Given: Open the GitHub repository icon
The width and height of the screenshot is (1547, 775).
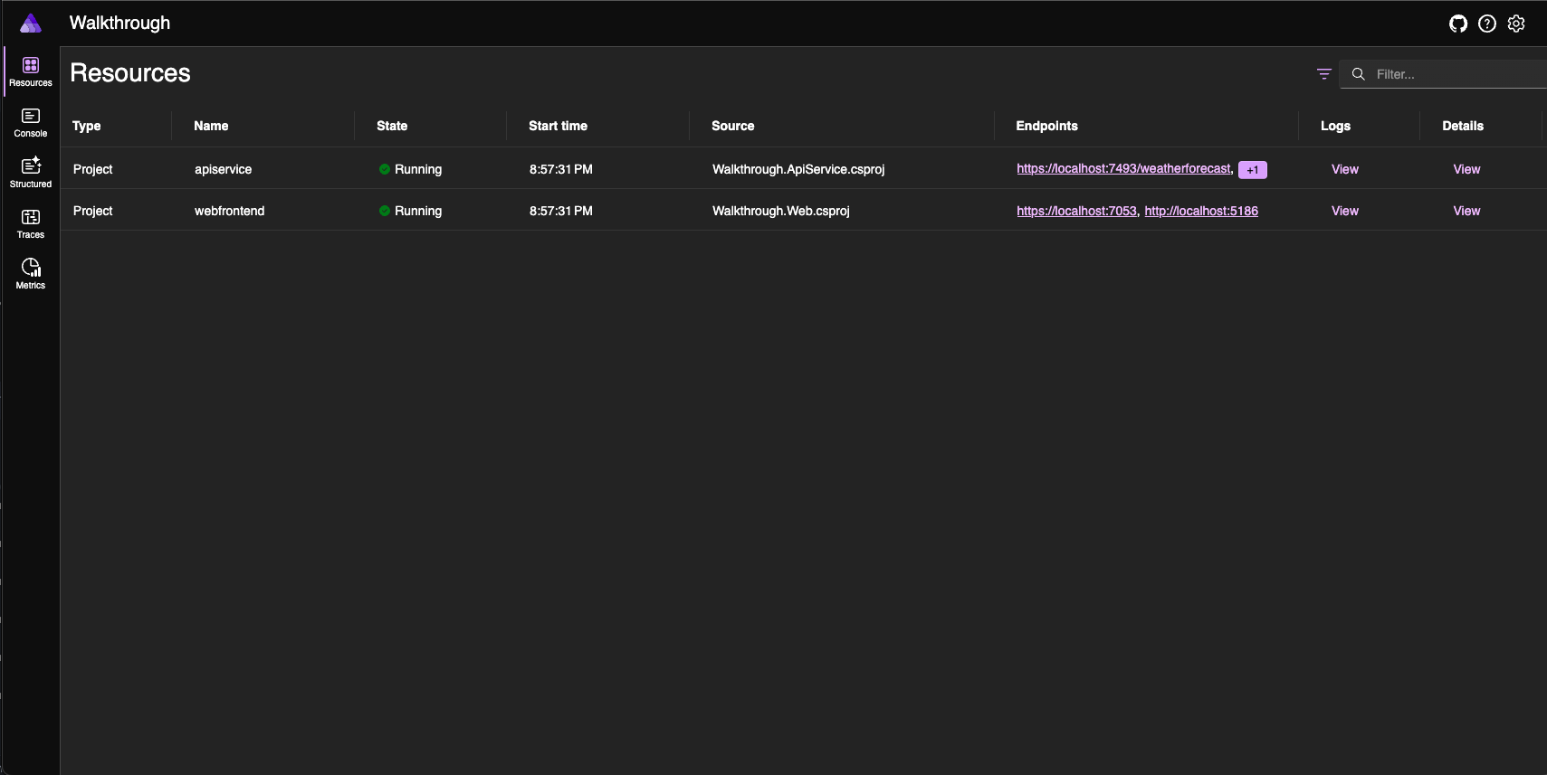Looking at the screenshot, I should pos(1458,24).
